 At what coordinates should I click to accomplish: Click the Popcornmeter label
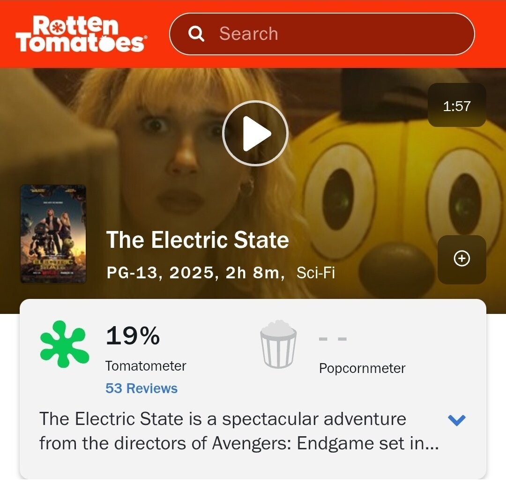point(362,368)
